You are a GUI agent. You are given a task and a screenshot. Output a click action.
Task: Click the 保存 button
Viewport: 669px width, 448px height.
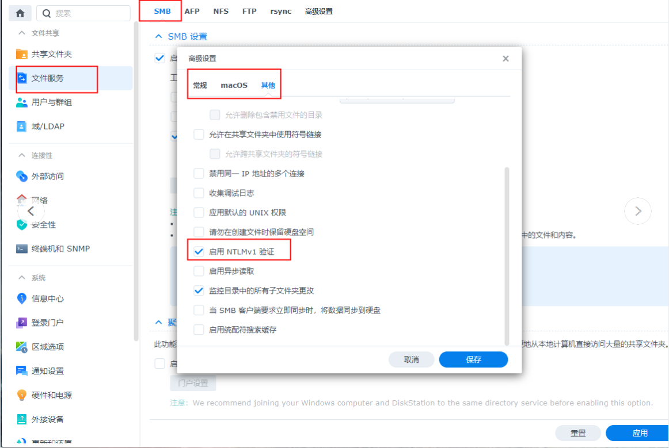[474, 360]
